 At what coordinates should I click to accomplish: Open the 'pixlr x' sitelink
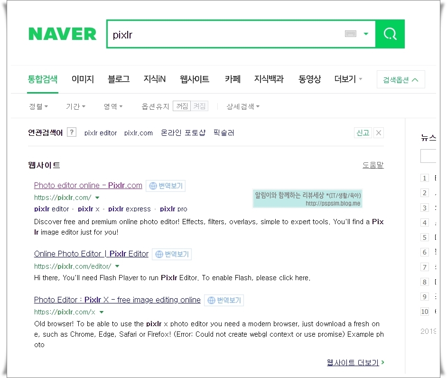point(89,209)
